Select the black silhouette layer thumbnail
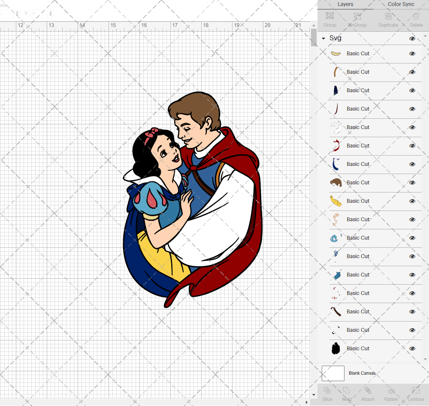429x406 pixels. click(336, 349)
